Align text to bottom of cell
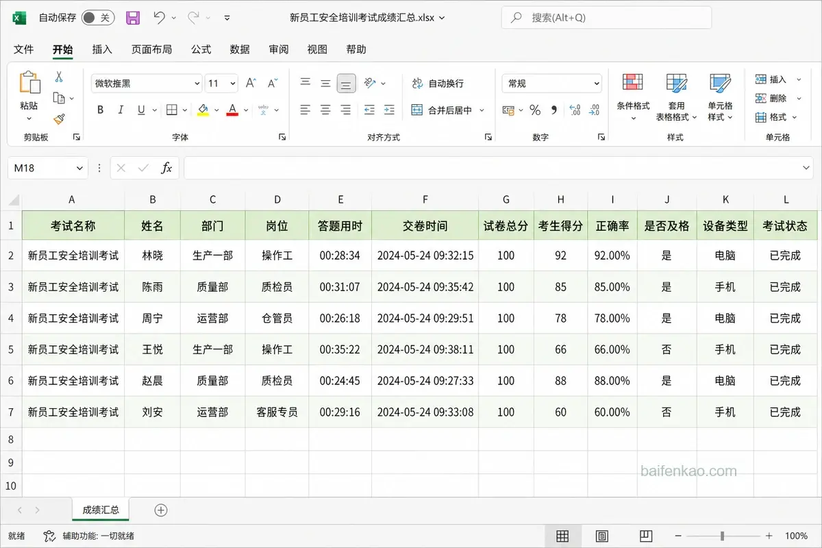This screenshot has width=822, height=548. click(x=347, y=83)
